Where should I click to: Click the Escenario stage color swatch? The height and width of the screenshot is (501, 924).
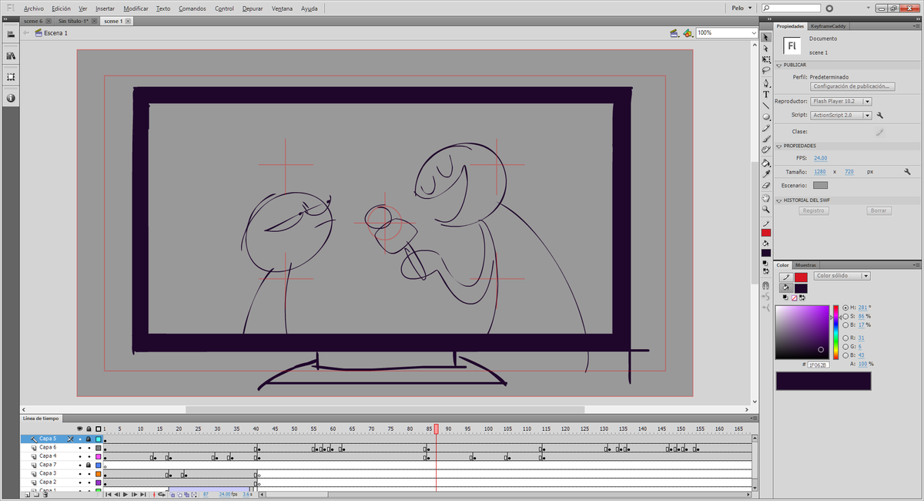click(821, 185)
